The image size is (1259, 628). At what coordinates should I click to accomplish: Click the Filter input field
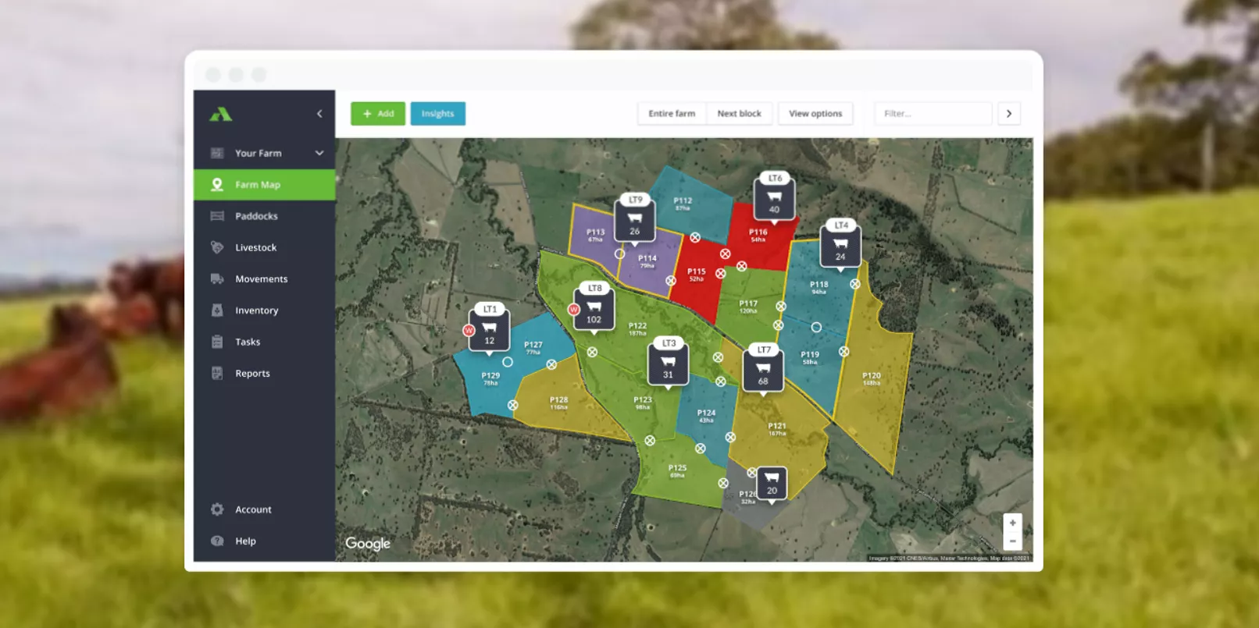933,114
